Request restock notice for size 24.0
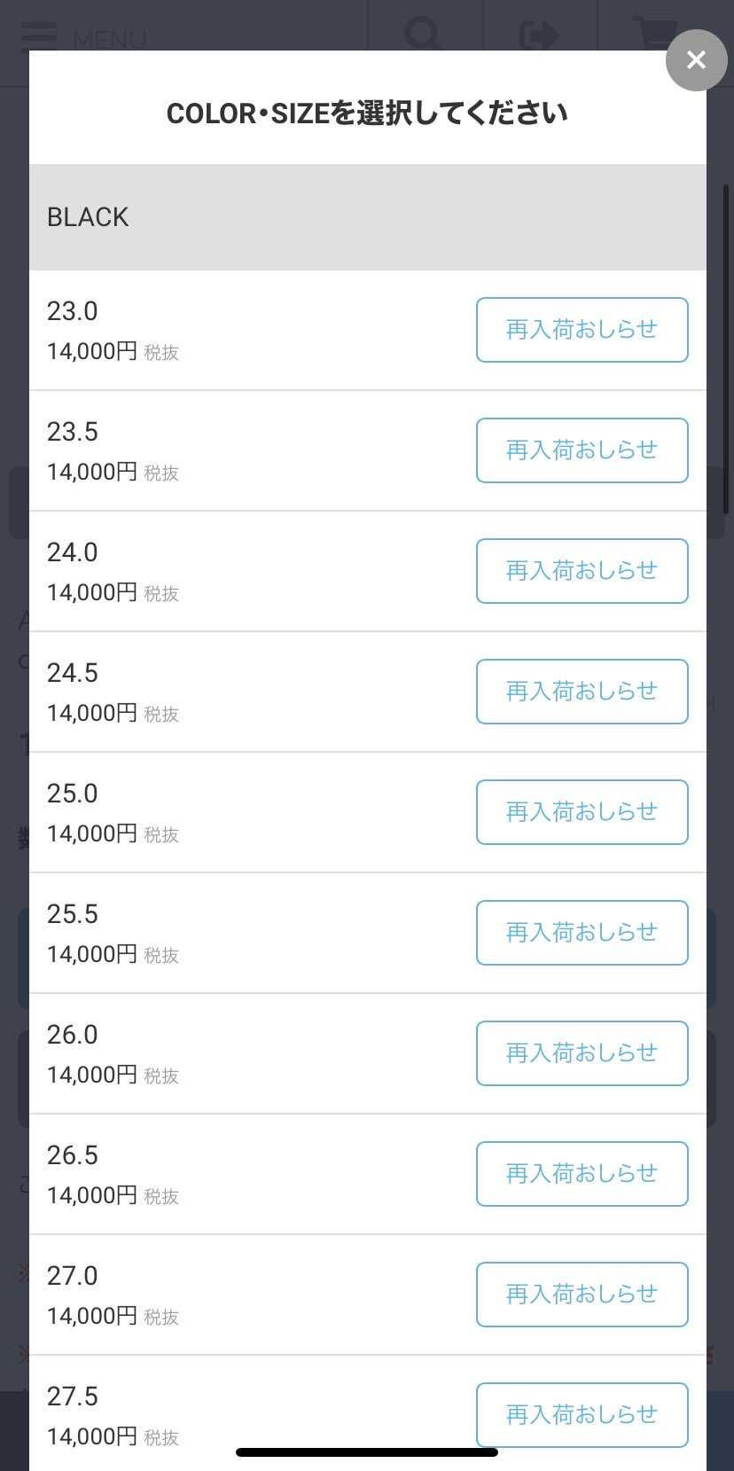Image resolution: width=734 pixels, height=1471 pixels. (x=582, y=571)
